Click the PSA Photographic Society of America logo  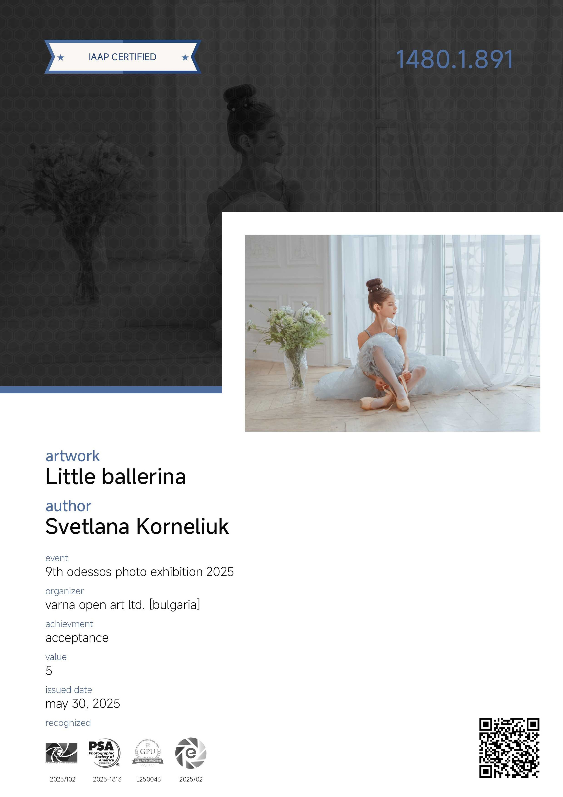coord(104,753)
